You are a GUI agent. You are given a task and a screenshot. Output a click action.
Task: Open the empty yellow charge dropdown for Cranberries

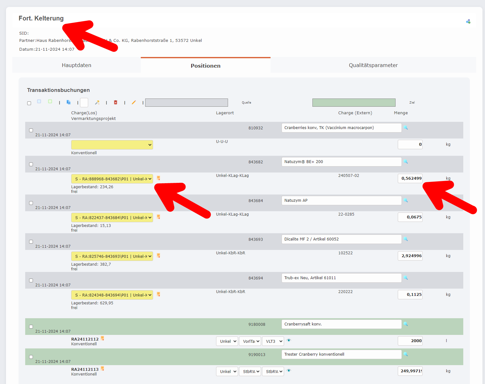[x=112, y=145]
